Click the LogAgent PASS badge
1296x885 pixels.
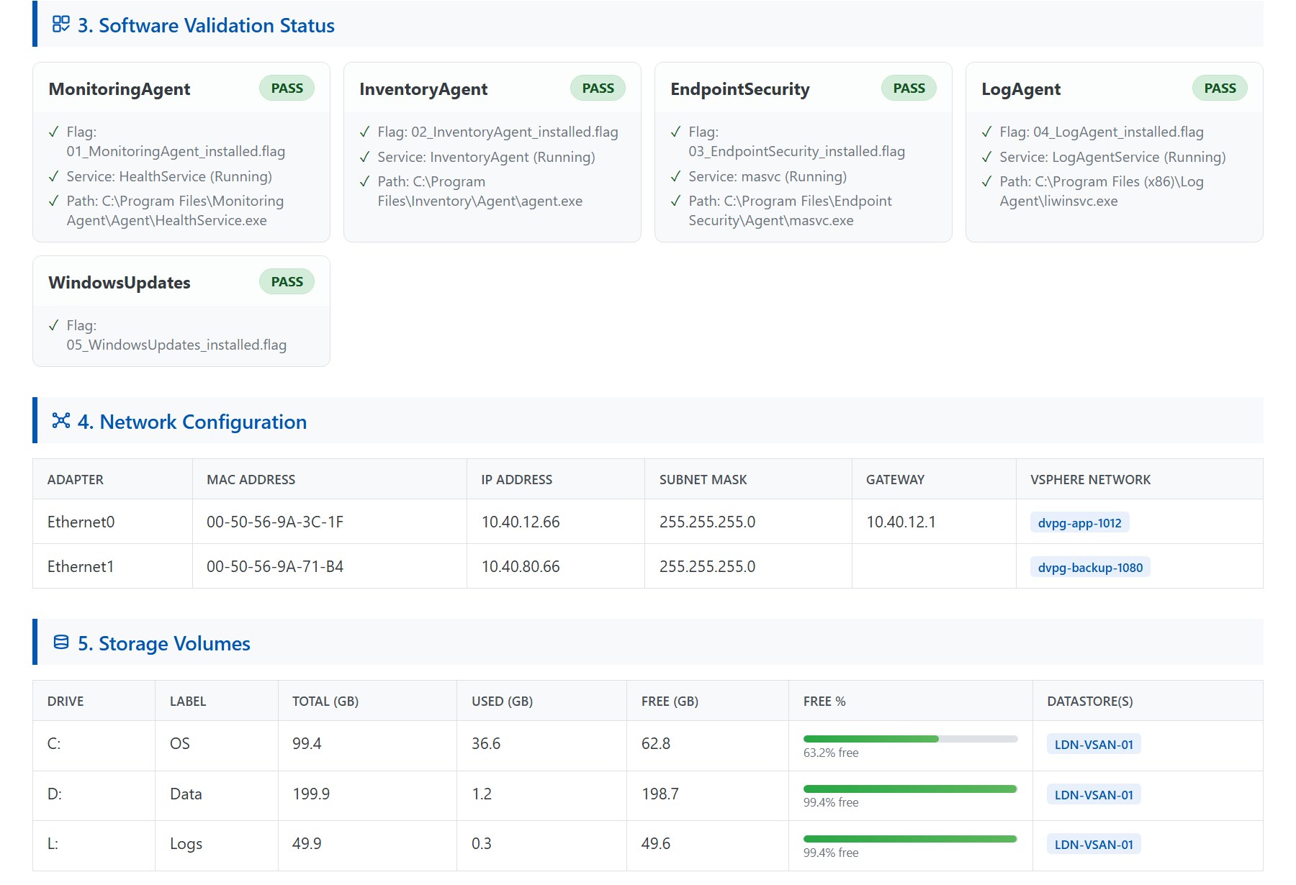coord(1220,88)
